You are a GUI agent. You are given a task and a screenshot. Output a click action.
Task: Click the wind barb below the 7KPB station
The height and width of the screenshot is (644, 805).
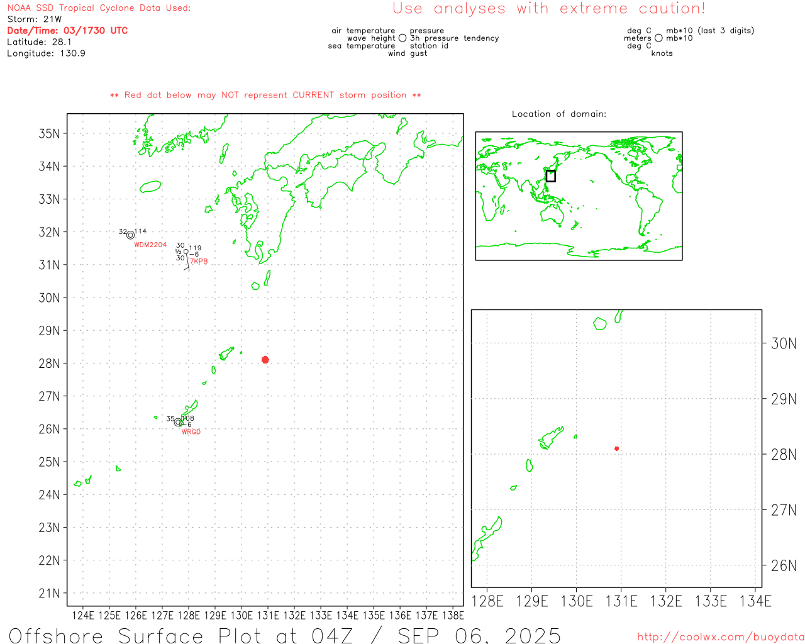(187, 262)
